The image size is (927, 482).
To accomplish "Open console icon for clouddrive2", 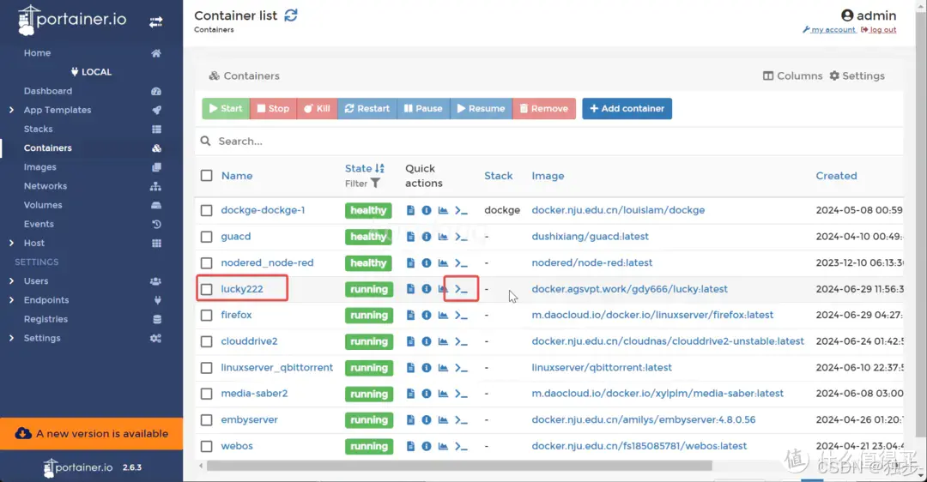I will click(x=461, y=341).
